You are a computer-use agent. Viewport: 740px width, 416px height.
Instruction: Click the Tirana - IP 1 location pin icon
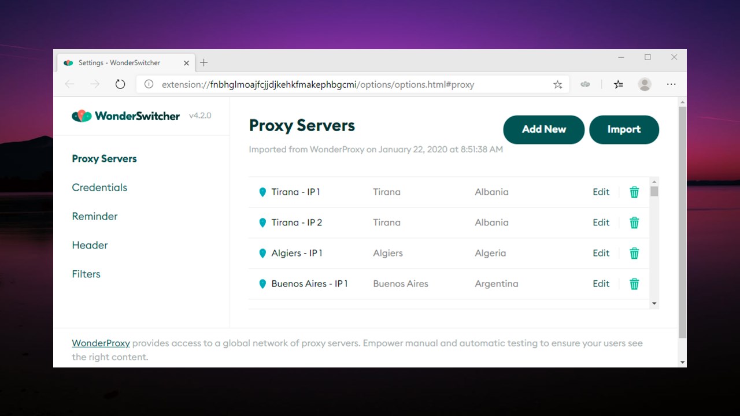(262, 192)
